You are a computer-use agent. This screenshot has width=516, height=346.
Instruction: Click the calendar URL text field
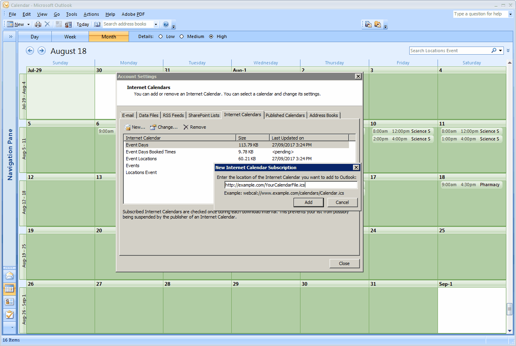click(x=291, y=185)
